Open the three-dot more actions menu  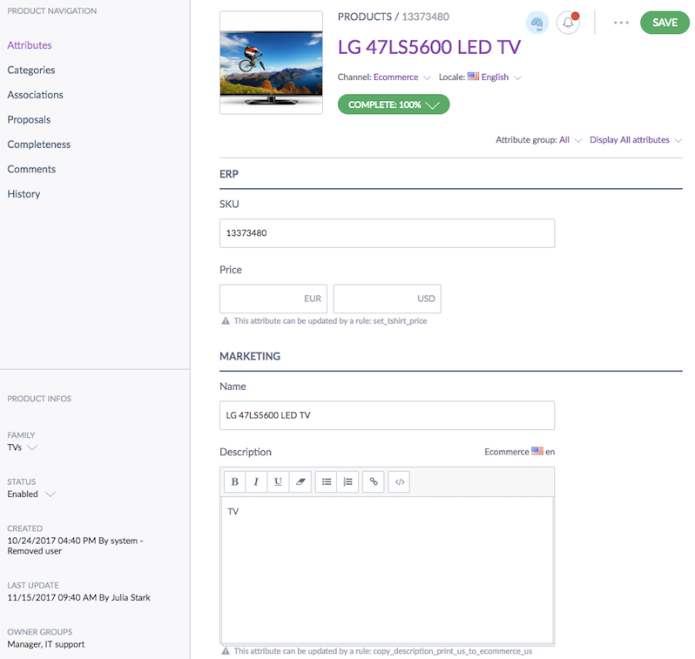621,23
